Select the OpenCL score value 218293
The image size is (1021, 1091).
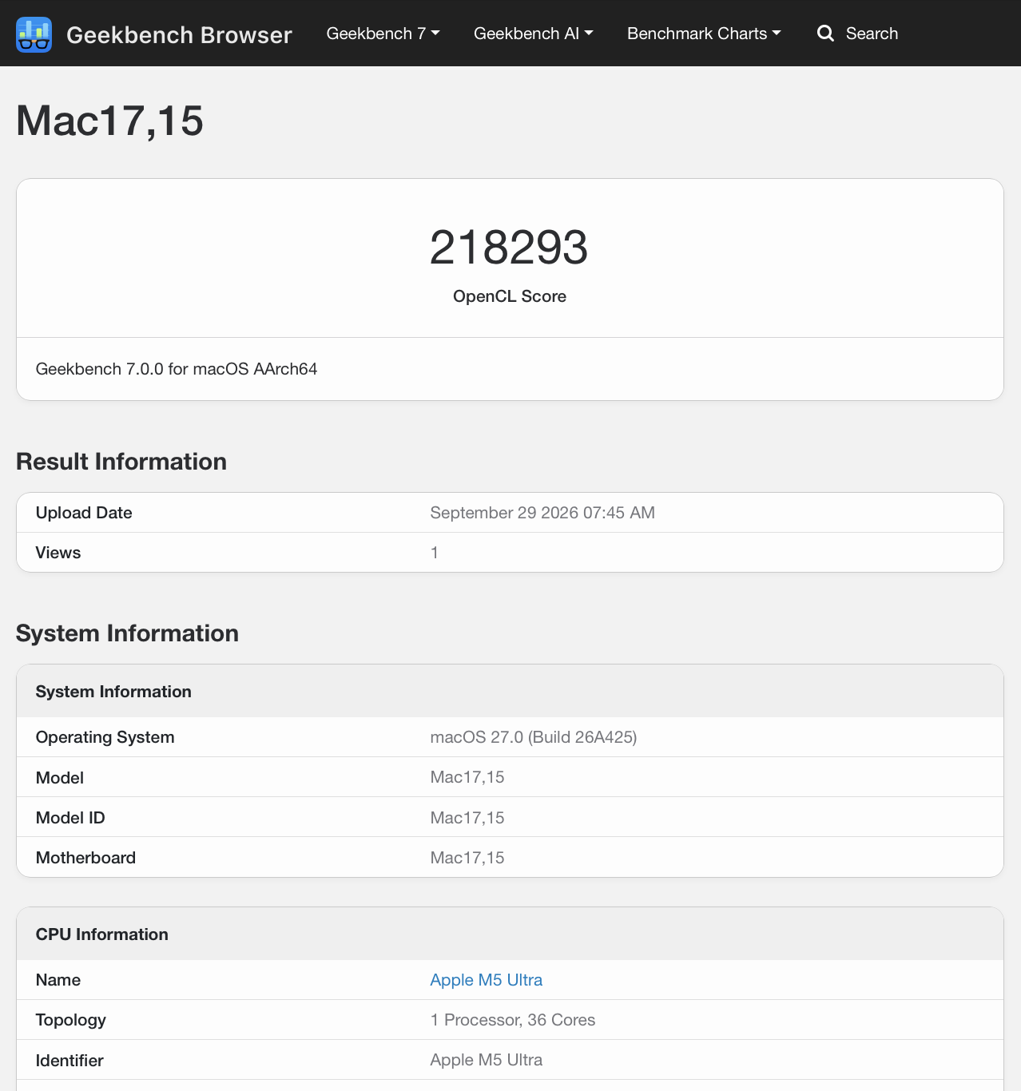[x=509, y=248]
